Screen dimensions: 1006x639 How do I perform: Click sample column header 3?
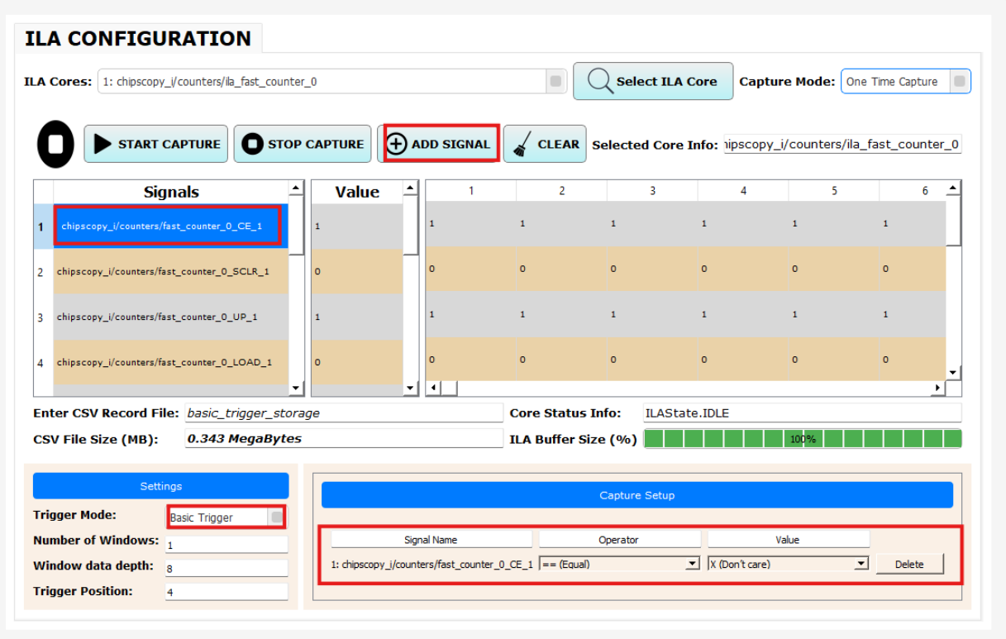coord(652,191)
